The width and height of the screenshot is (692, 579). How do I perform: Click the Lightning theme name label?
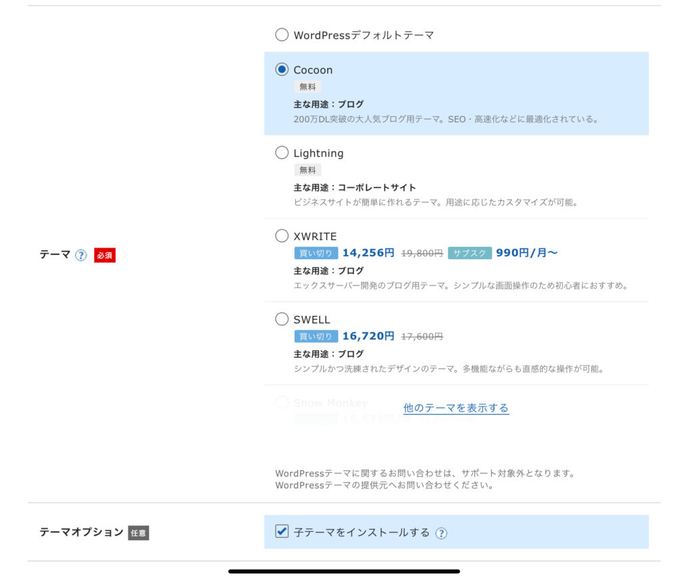coord(318,154)
